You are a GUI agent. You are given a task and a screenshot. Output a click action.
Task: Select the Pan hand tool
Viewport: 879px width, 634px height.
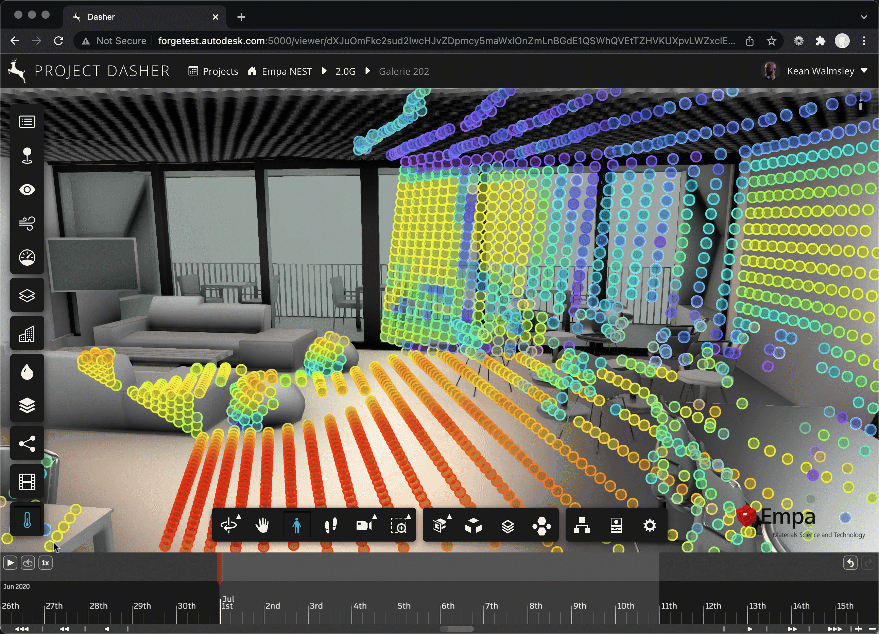coord(263,526)
